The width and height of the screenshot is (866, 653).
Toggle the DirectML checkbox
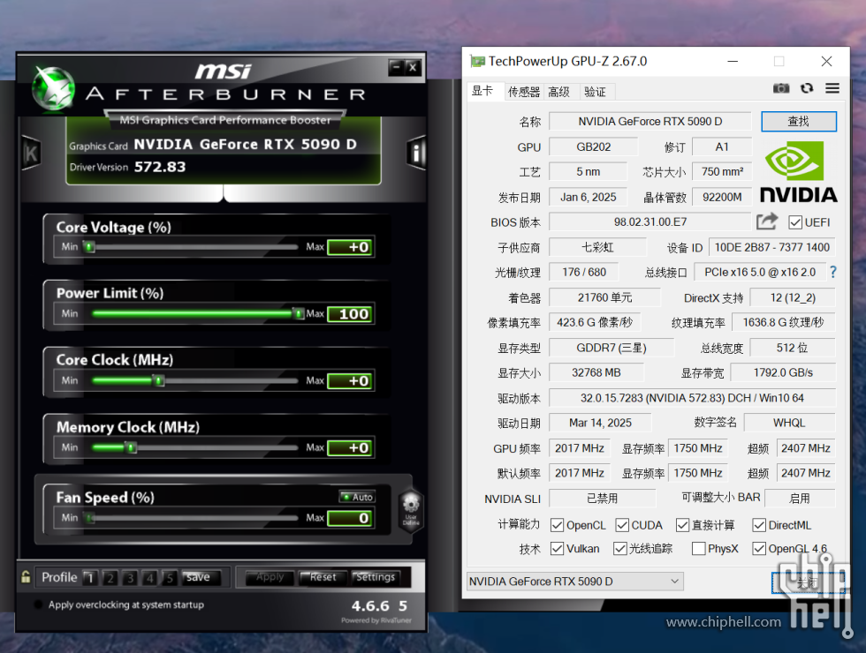(x=759, y=525)
